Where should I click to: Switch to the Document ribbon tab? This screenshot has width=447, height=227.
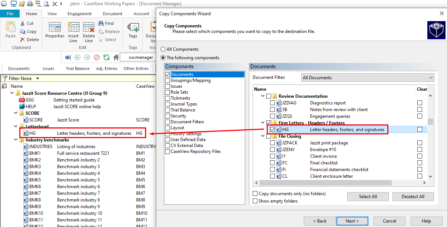112,14
